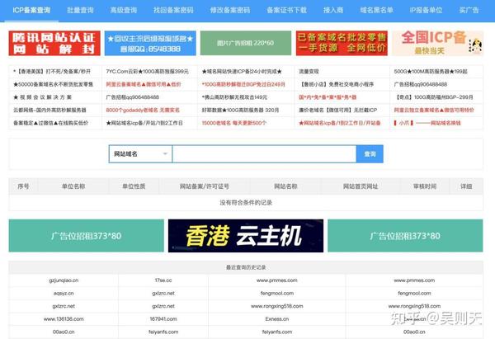
Task: Click the 详细 column header
Action: (x=466, y=186)
